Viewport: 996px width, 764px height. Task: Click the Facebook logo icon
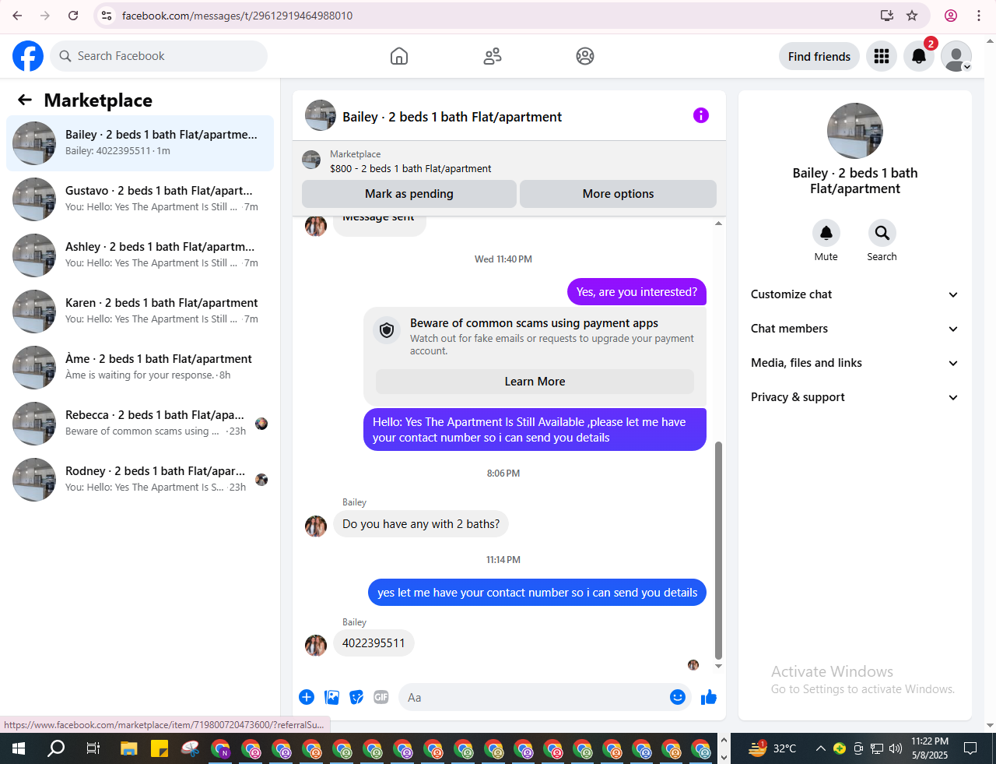click(28, 56)
